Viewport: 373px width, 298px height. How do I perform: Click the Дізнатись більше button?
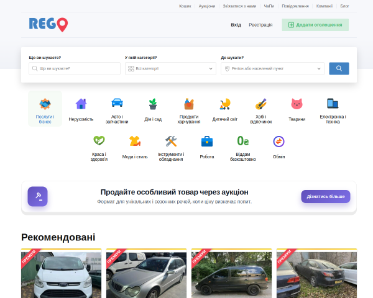pyautogui.click(x=326, y=197)
